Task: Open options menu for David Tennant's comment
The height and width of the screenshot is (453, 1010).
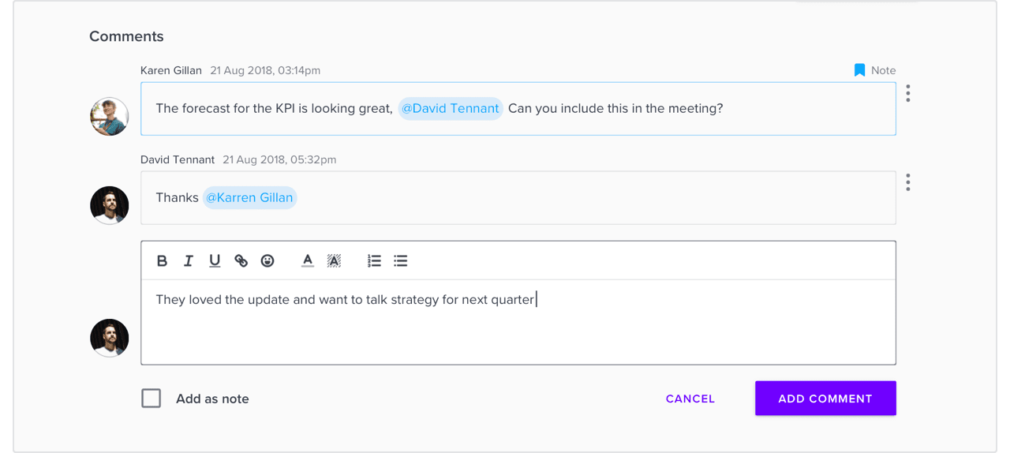Action: (x=908, y=182)
